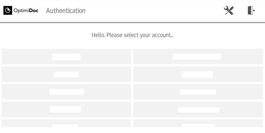The width and height of the screenshot is (265, 133).
Task: Select the first account in right column
Action: click(198, 57)
